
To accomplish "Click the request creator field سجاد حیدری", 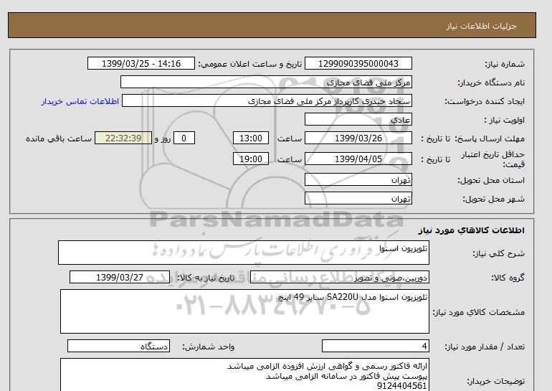I will (x=267, y=101).
